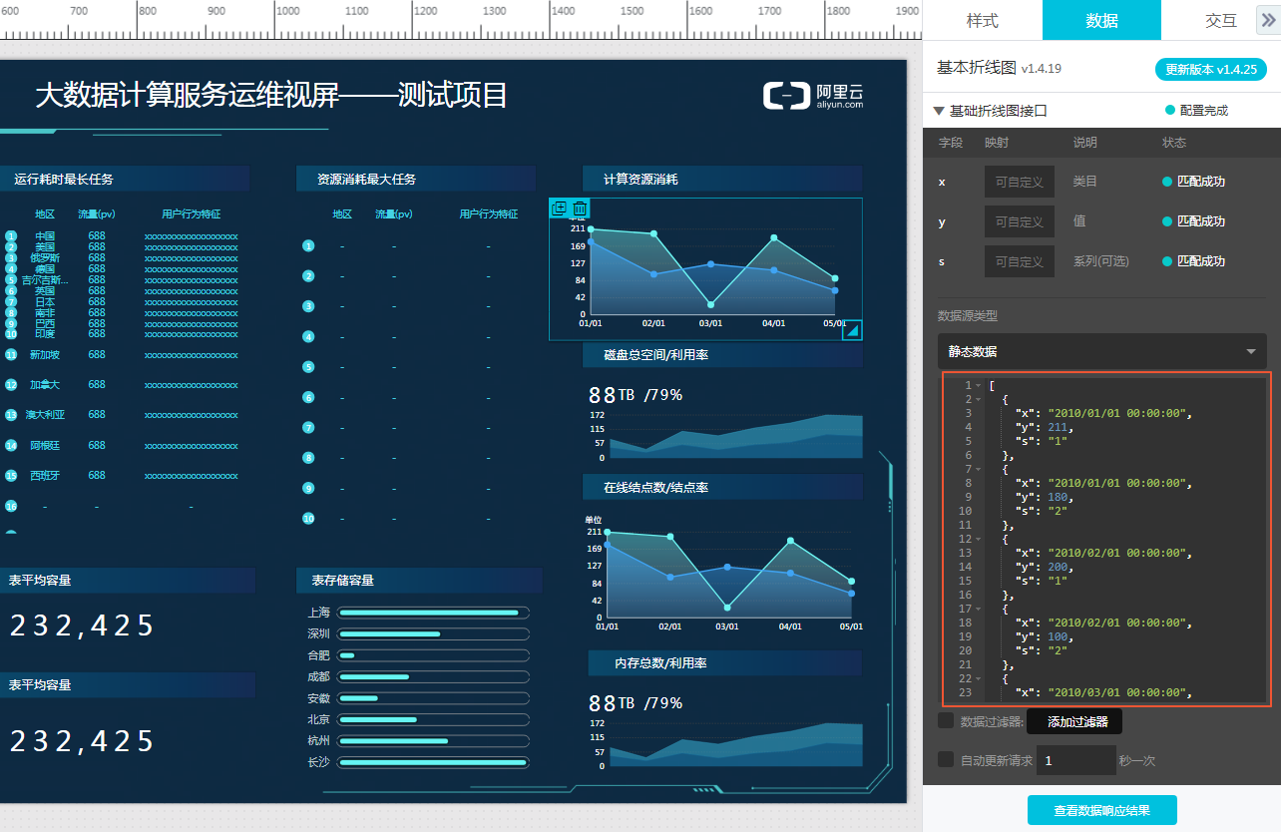Select the 在线结点数/结点率 title
This screenshot has height=832, width=1281.
coord(722,488)
